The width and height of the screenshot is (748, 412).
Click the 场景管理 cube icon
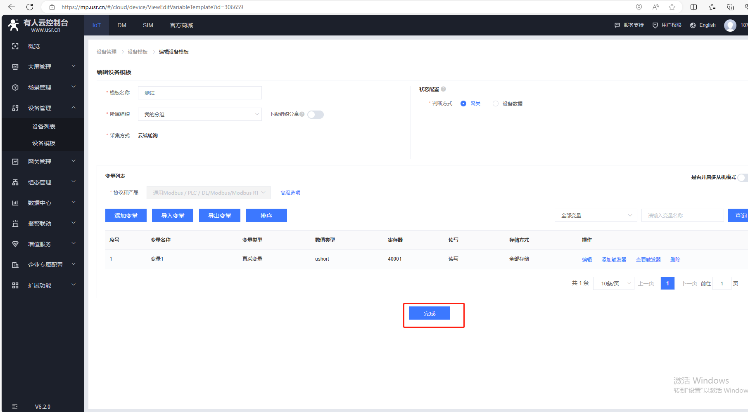(15, 87)
